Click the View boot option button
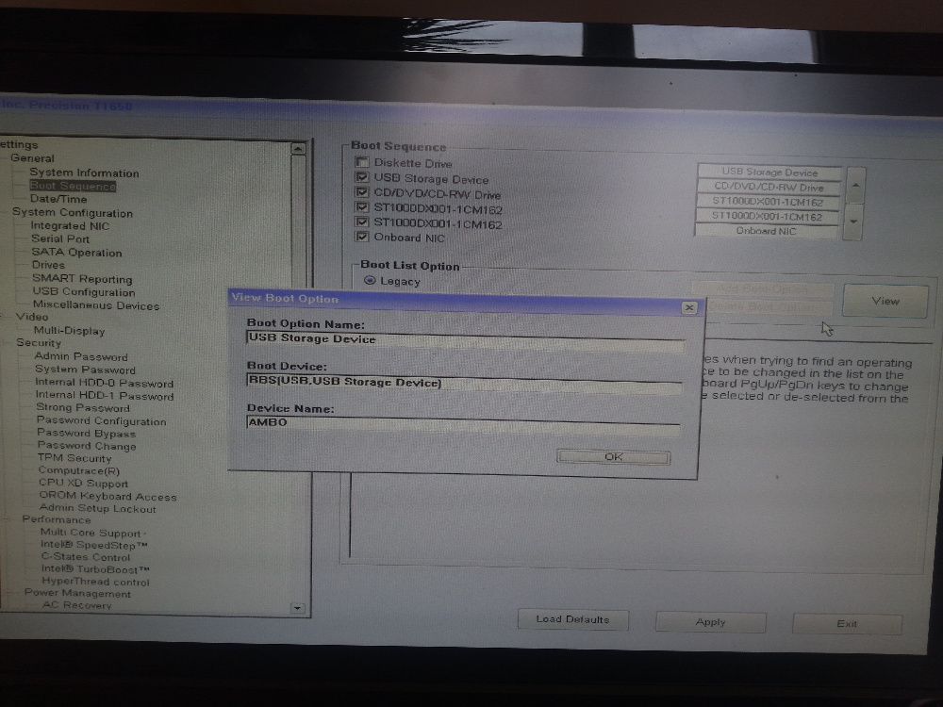Screen dimensions: 943x707 click(885, 301)
